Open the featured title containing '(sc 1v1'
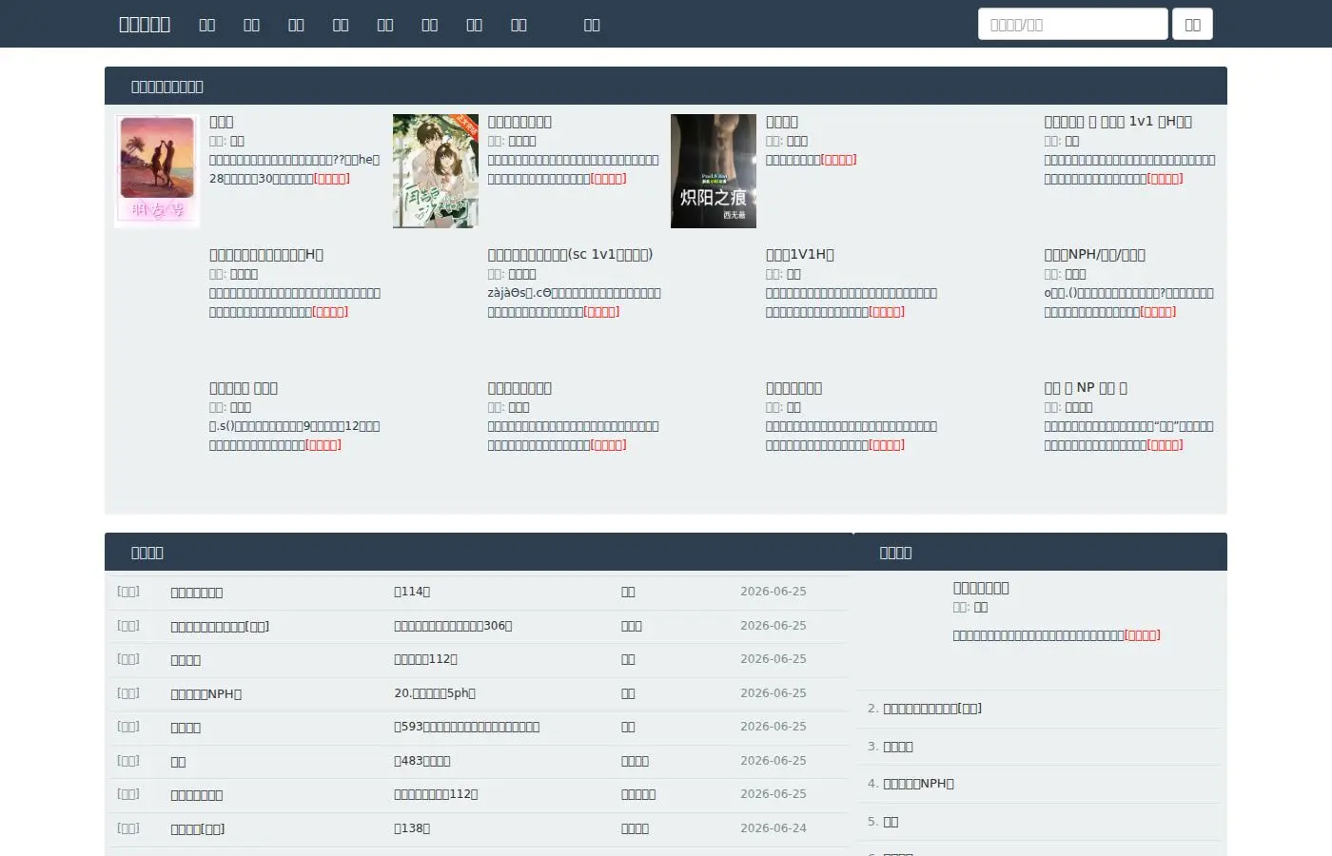1332x856 pixels. coord(570,255)
